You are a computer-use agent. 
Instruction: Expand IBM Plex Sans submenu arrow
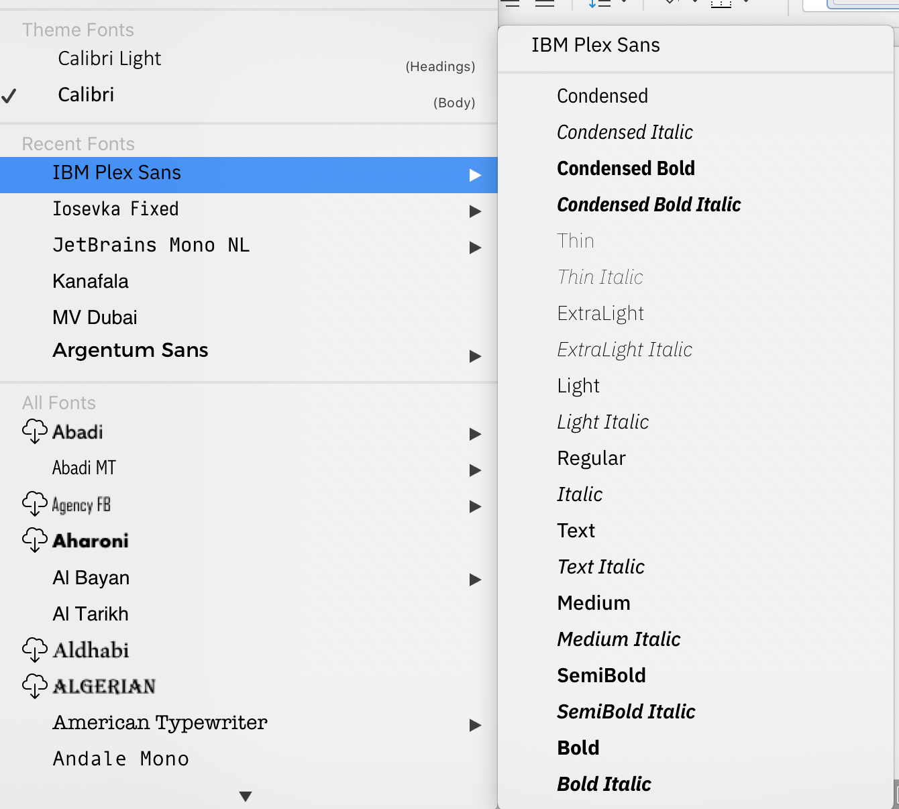click(475, 175)
